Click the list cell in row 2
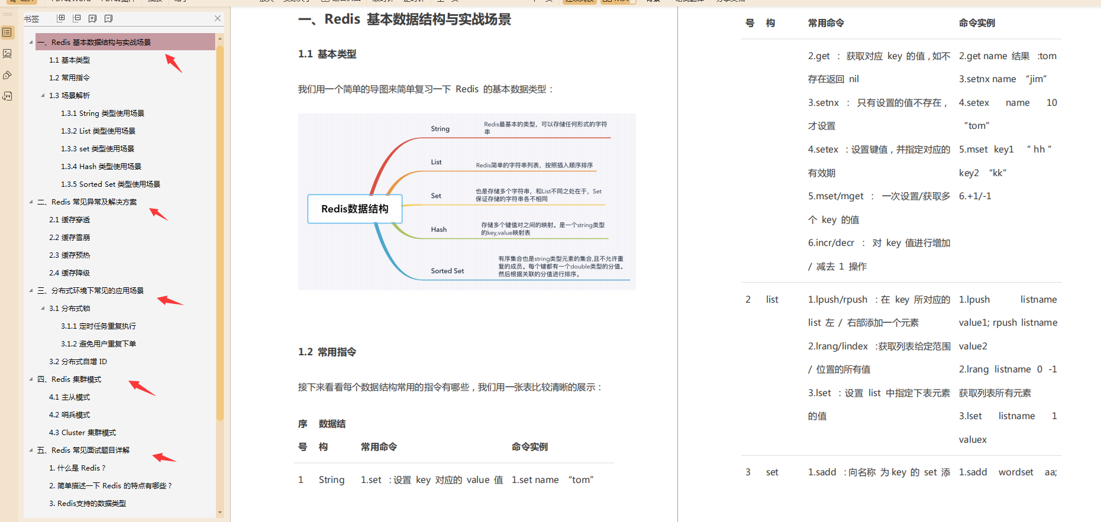 pos(772,300)
